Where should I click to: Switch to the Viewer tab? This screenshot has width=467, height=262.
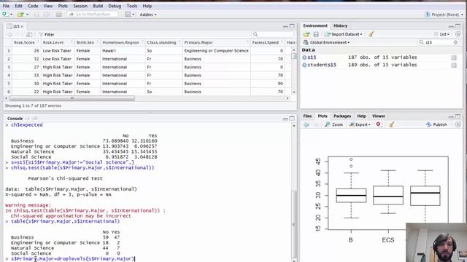[378, 116]
